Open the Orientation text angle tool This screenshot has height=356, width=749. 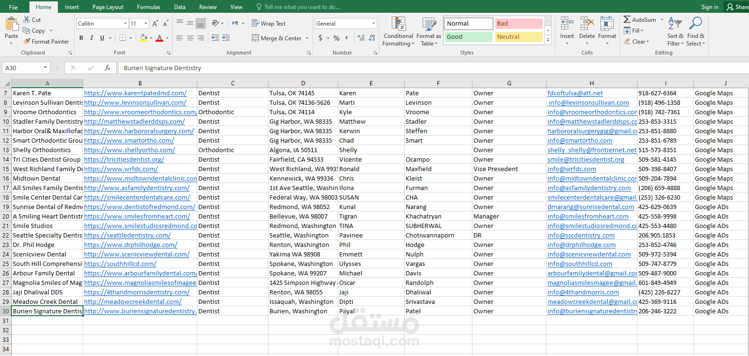[215, 23]
